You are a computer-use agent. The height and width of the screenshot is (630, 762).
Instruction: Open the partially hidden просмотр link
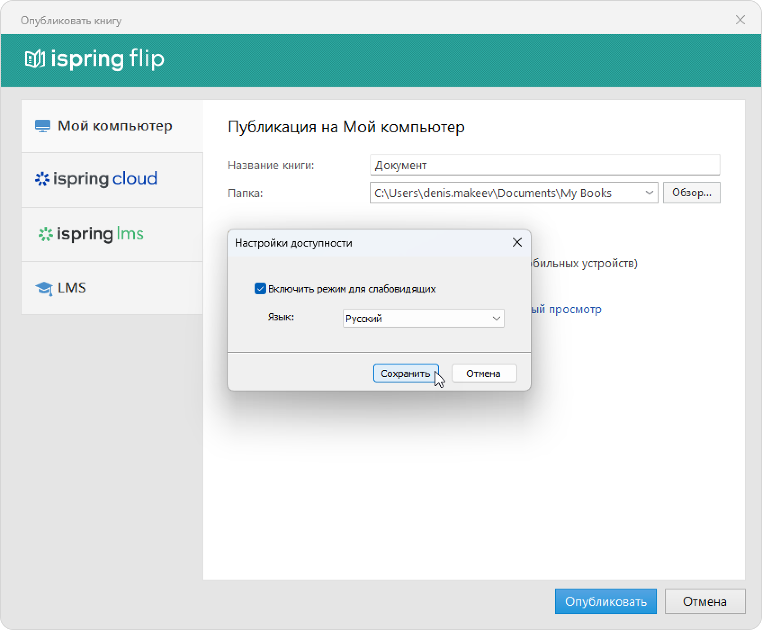pos(566,309)
